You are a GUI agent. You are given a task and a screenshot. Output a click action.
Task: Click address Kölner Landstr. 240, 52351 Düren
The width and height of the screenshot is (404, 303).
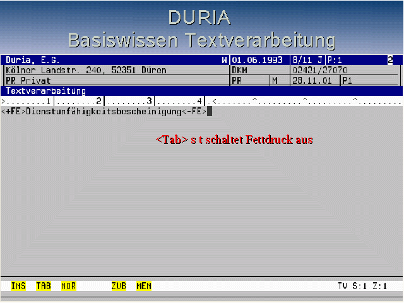click(x=86, y=70)
